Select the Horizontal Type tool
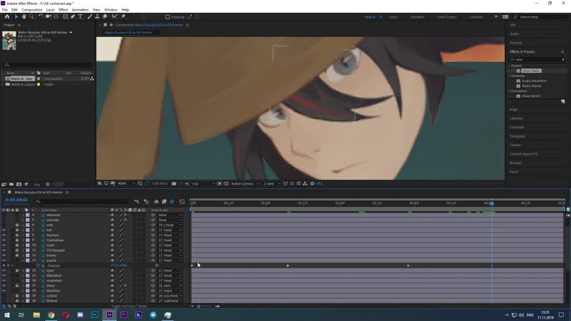571x321 pixels. (81, 16)
